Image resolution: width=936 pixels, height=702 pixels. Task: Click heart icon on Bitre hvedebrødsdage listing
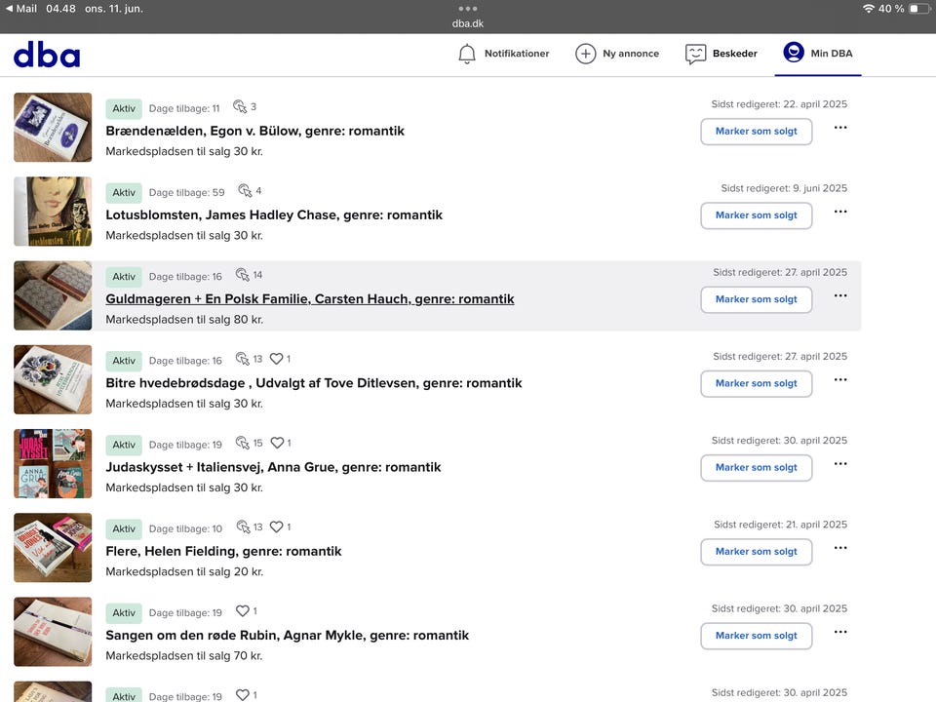[276, 359]
